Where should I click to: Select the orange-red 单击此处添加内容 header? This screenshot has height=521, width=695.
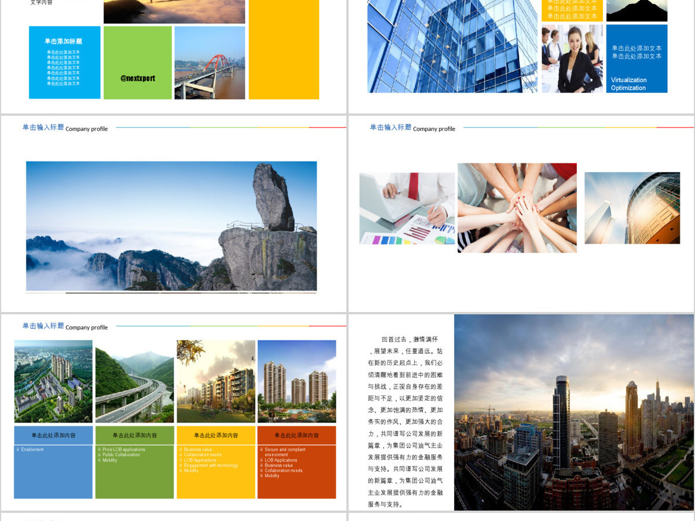(297, 435)
